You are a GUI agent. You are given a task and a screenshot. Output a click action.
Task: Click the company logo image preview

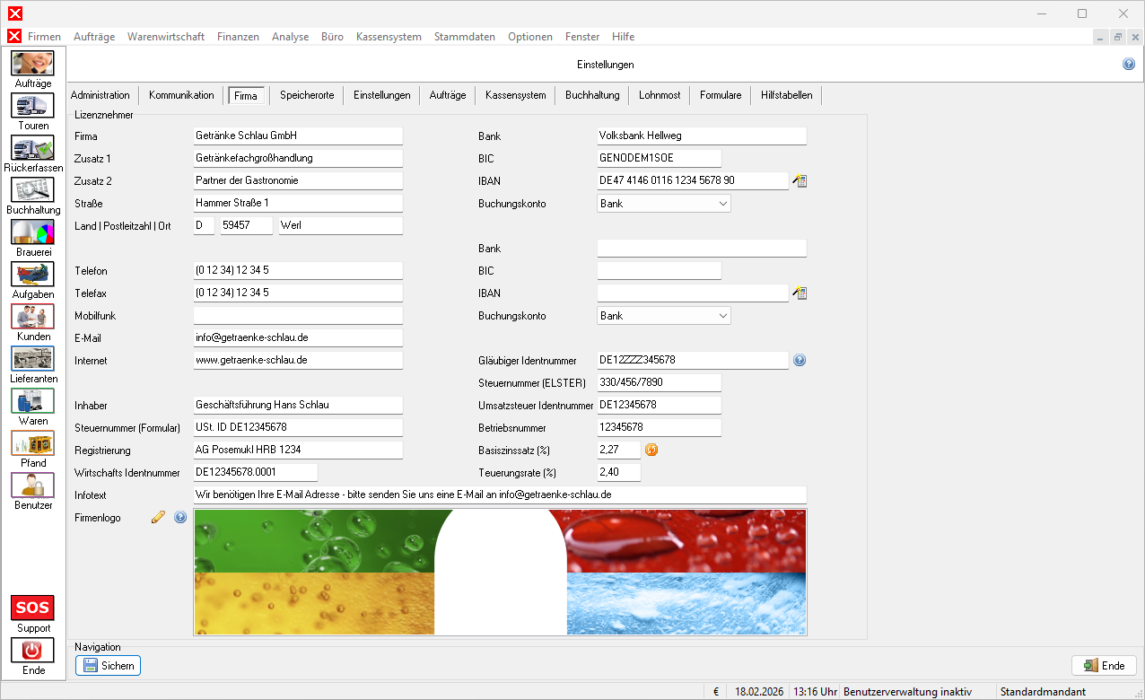(500, 573)
